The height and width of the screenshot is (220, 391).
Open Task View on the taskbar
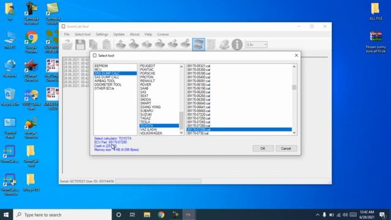coord(133,215)
